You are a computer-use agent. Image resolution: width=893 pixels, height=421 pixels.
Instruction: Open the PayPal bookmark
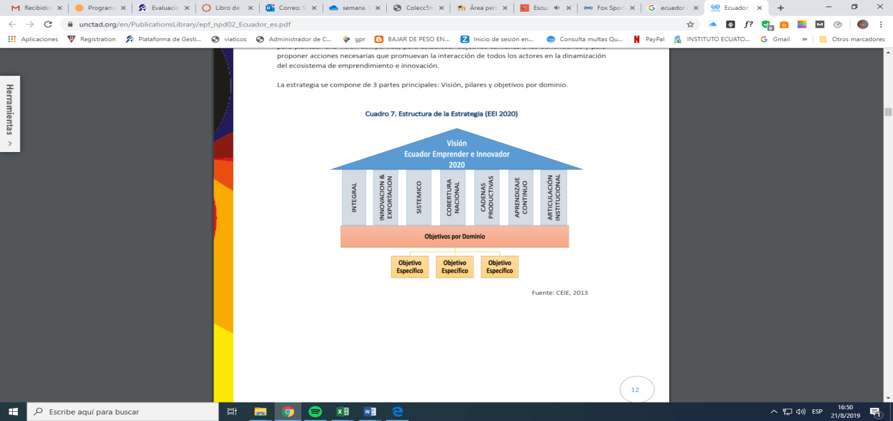(649, 39)
